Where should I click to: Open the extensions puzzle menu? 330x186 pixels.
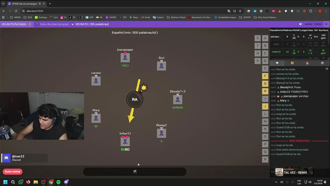click(x=311, y=11)
